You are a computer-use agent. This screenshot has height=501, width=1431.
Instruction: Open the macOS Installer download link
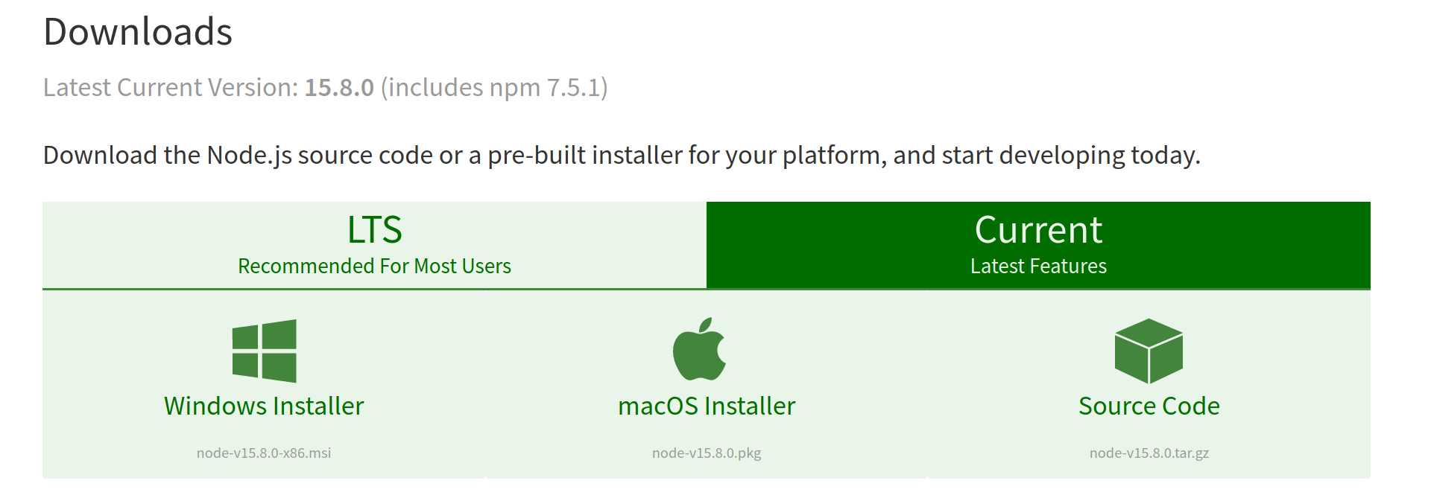(705, 406)
